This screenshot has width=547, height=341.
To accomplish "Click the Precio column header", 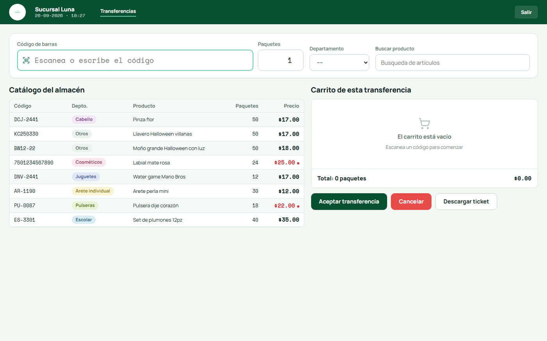I will point(291,106).
